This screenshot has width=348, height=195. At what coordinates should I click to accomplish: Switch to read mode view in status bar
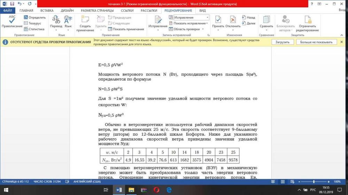pyautogui.click(x=273, y=182)
